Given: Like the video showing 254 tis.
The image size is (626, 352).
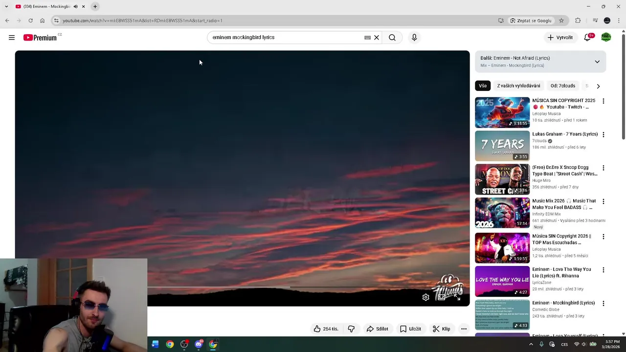Looking at the screenshot, I should click(326, 329).
